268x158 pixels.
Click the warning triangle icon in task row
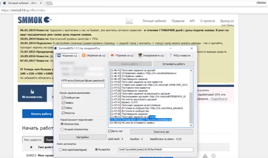coord(205,155)
